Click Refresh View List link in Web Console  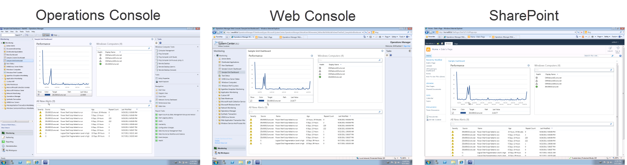(221, 143)
